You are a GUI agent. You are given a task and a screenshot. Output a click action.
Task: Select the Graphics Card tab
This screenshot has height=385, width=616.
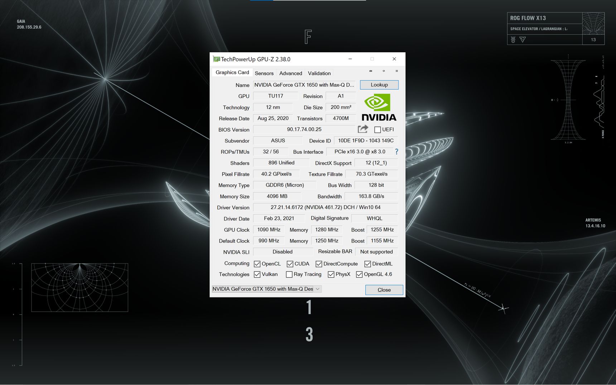232,72
